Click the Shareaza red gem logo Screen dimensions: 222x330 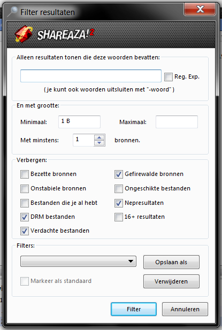[24, 34]
